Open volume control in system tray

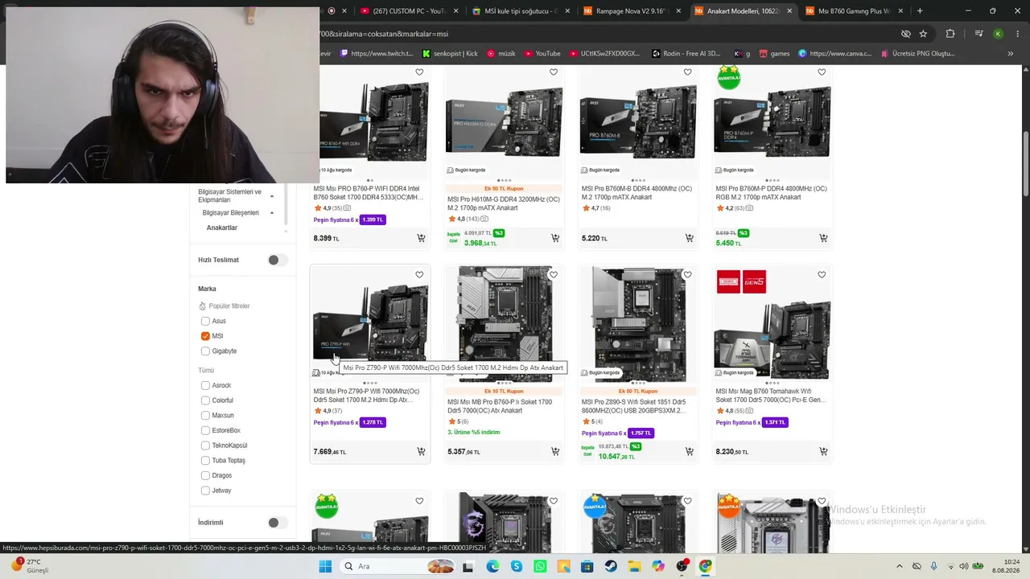pos(964,566)
